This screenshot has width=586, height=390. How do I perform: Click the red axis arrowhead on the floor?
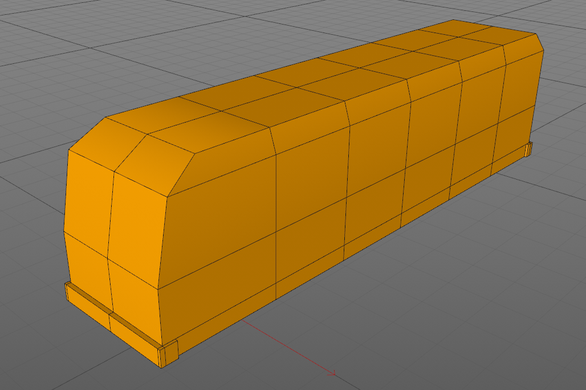332,372
